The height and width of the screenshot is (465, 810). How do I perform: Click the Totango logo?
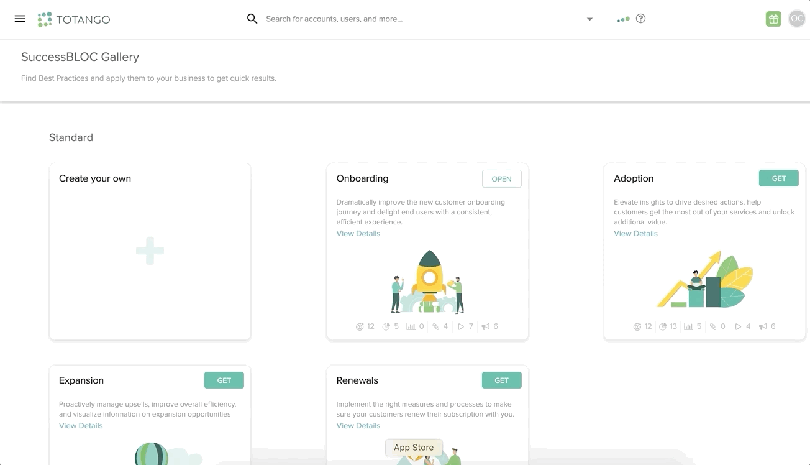74,19
